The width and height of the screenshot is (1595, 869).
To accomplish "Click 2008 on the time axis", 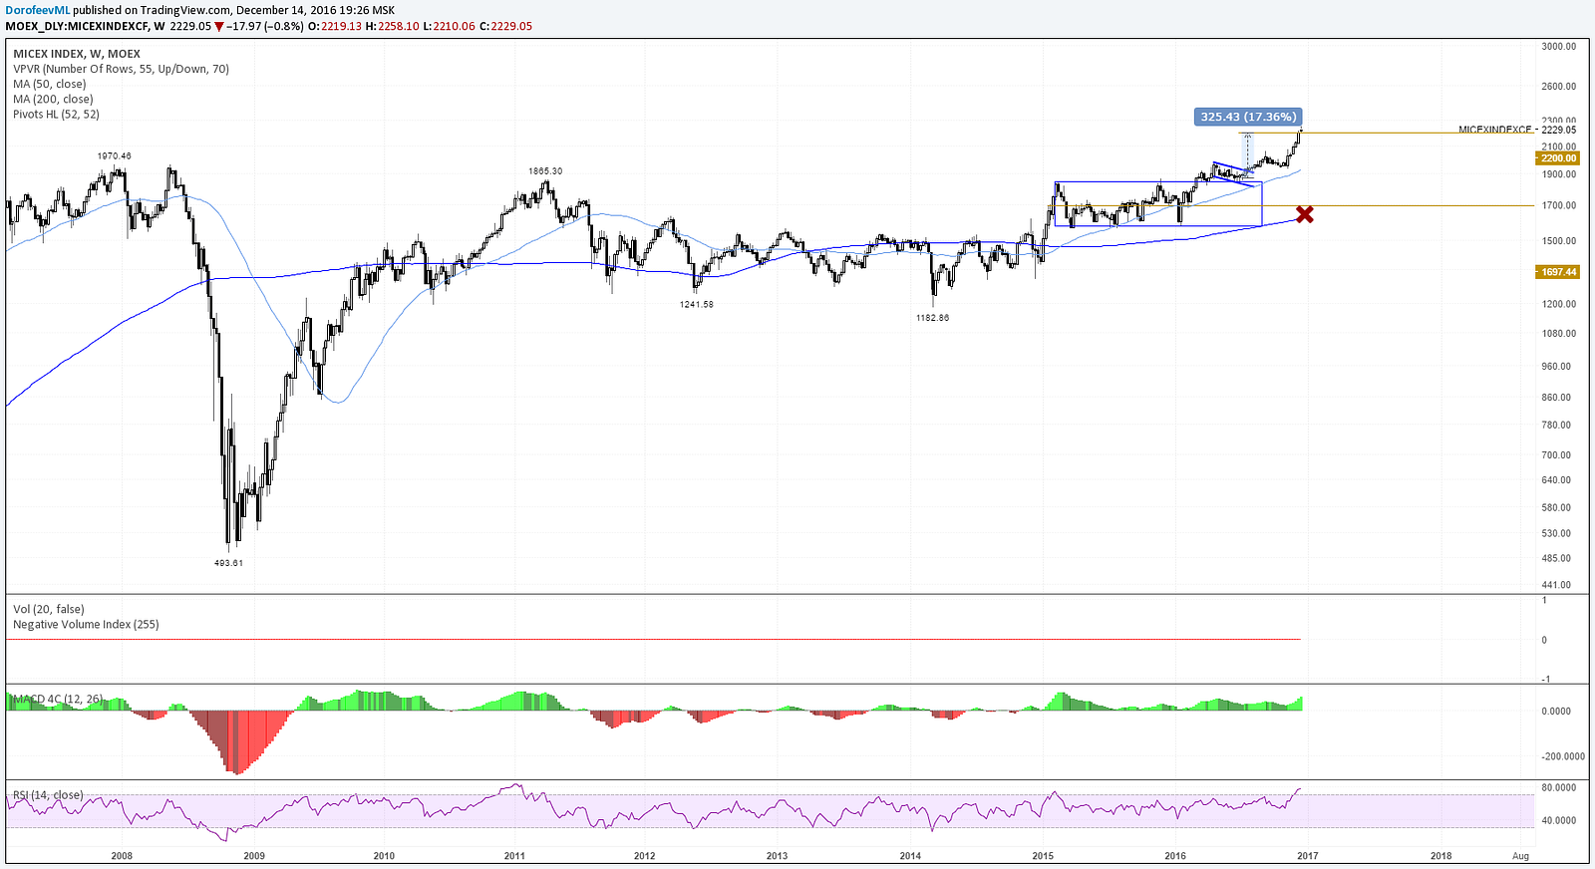I will click(122, 856).
